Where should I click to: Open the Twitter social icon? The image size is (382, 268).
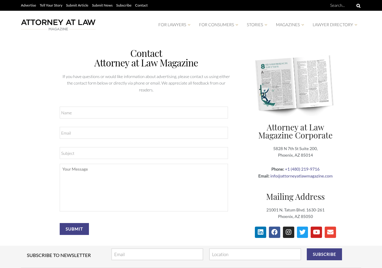click(x=302, y=232)
